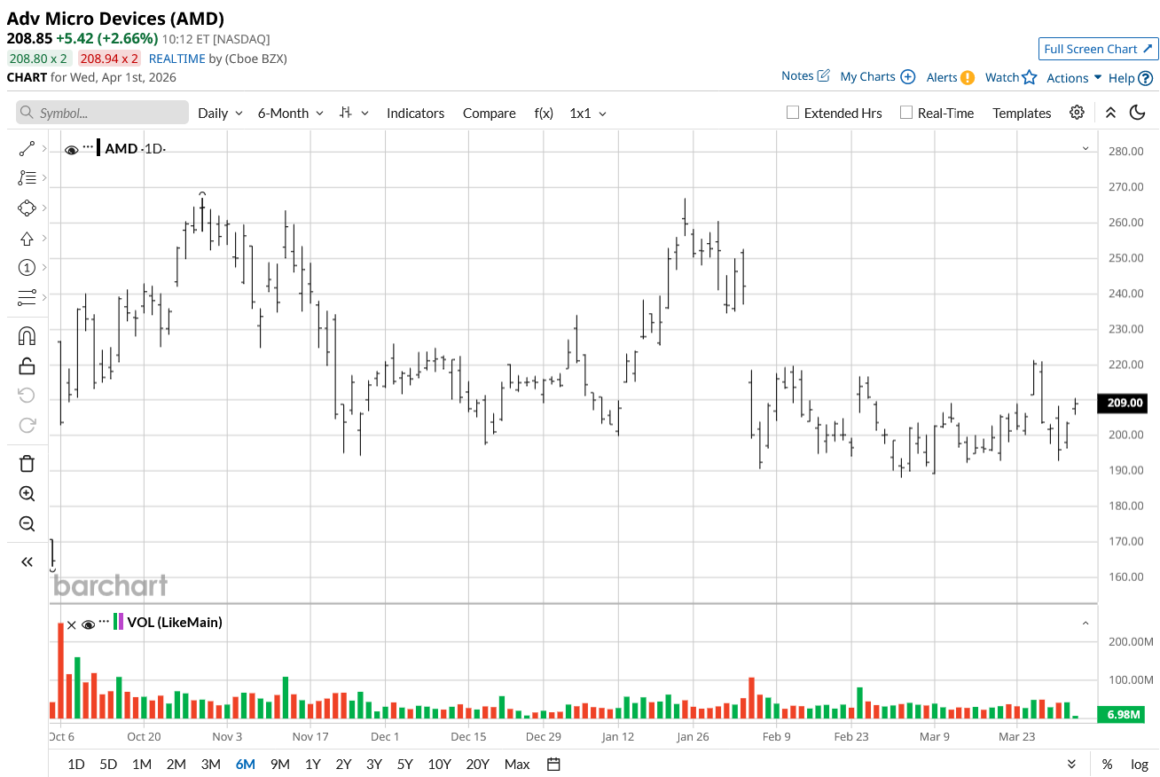
Task: Select the horizontal lines tool
Action: click(27, 297)
